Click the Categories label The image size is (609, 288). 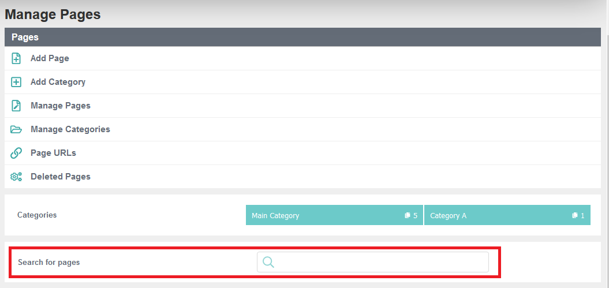click(37, 215)
